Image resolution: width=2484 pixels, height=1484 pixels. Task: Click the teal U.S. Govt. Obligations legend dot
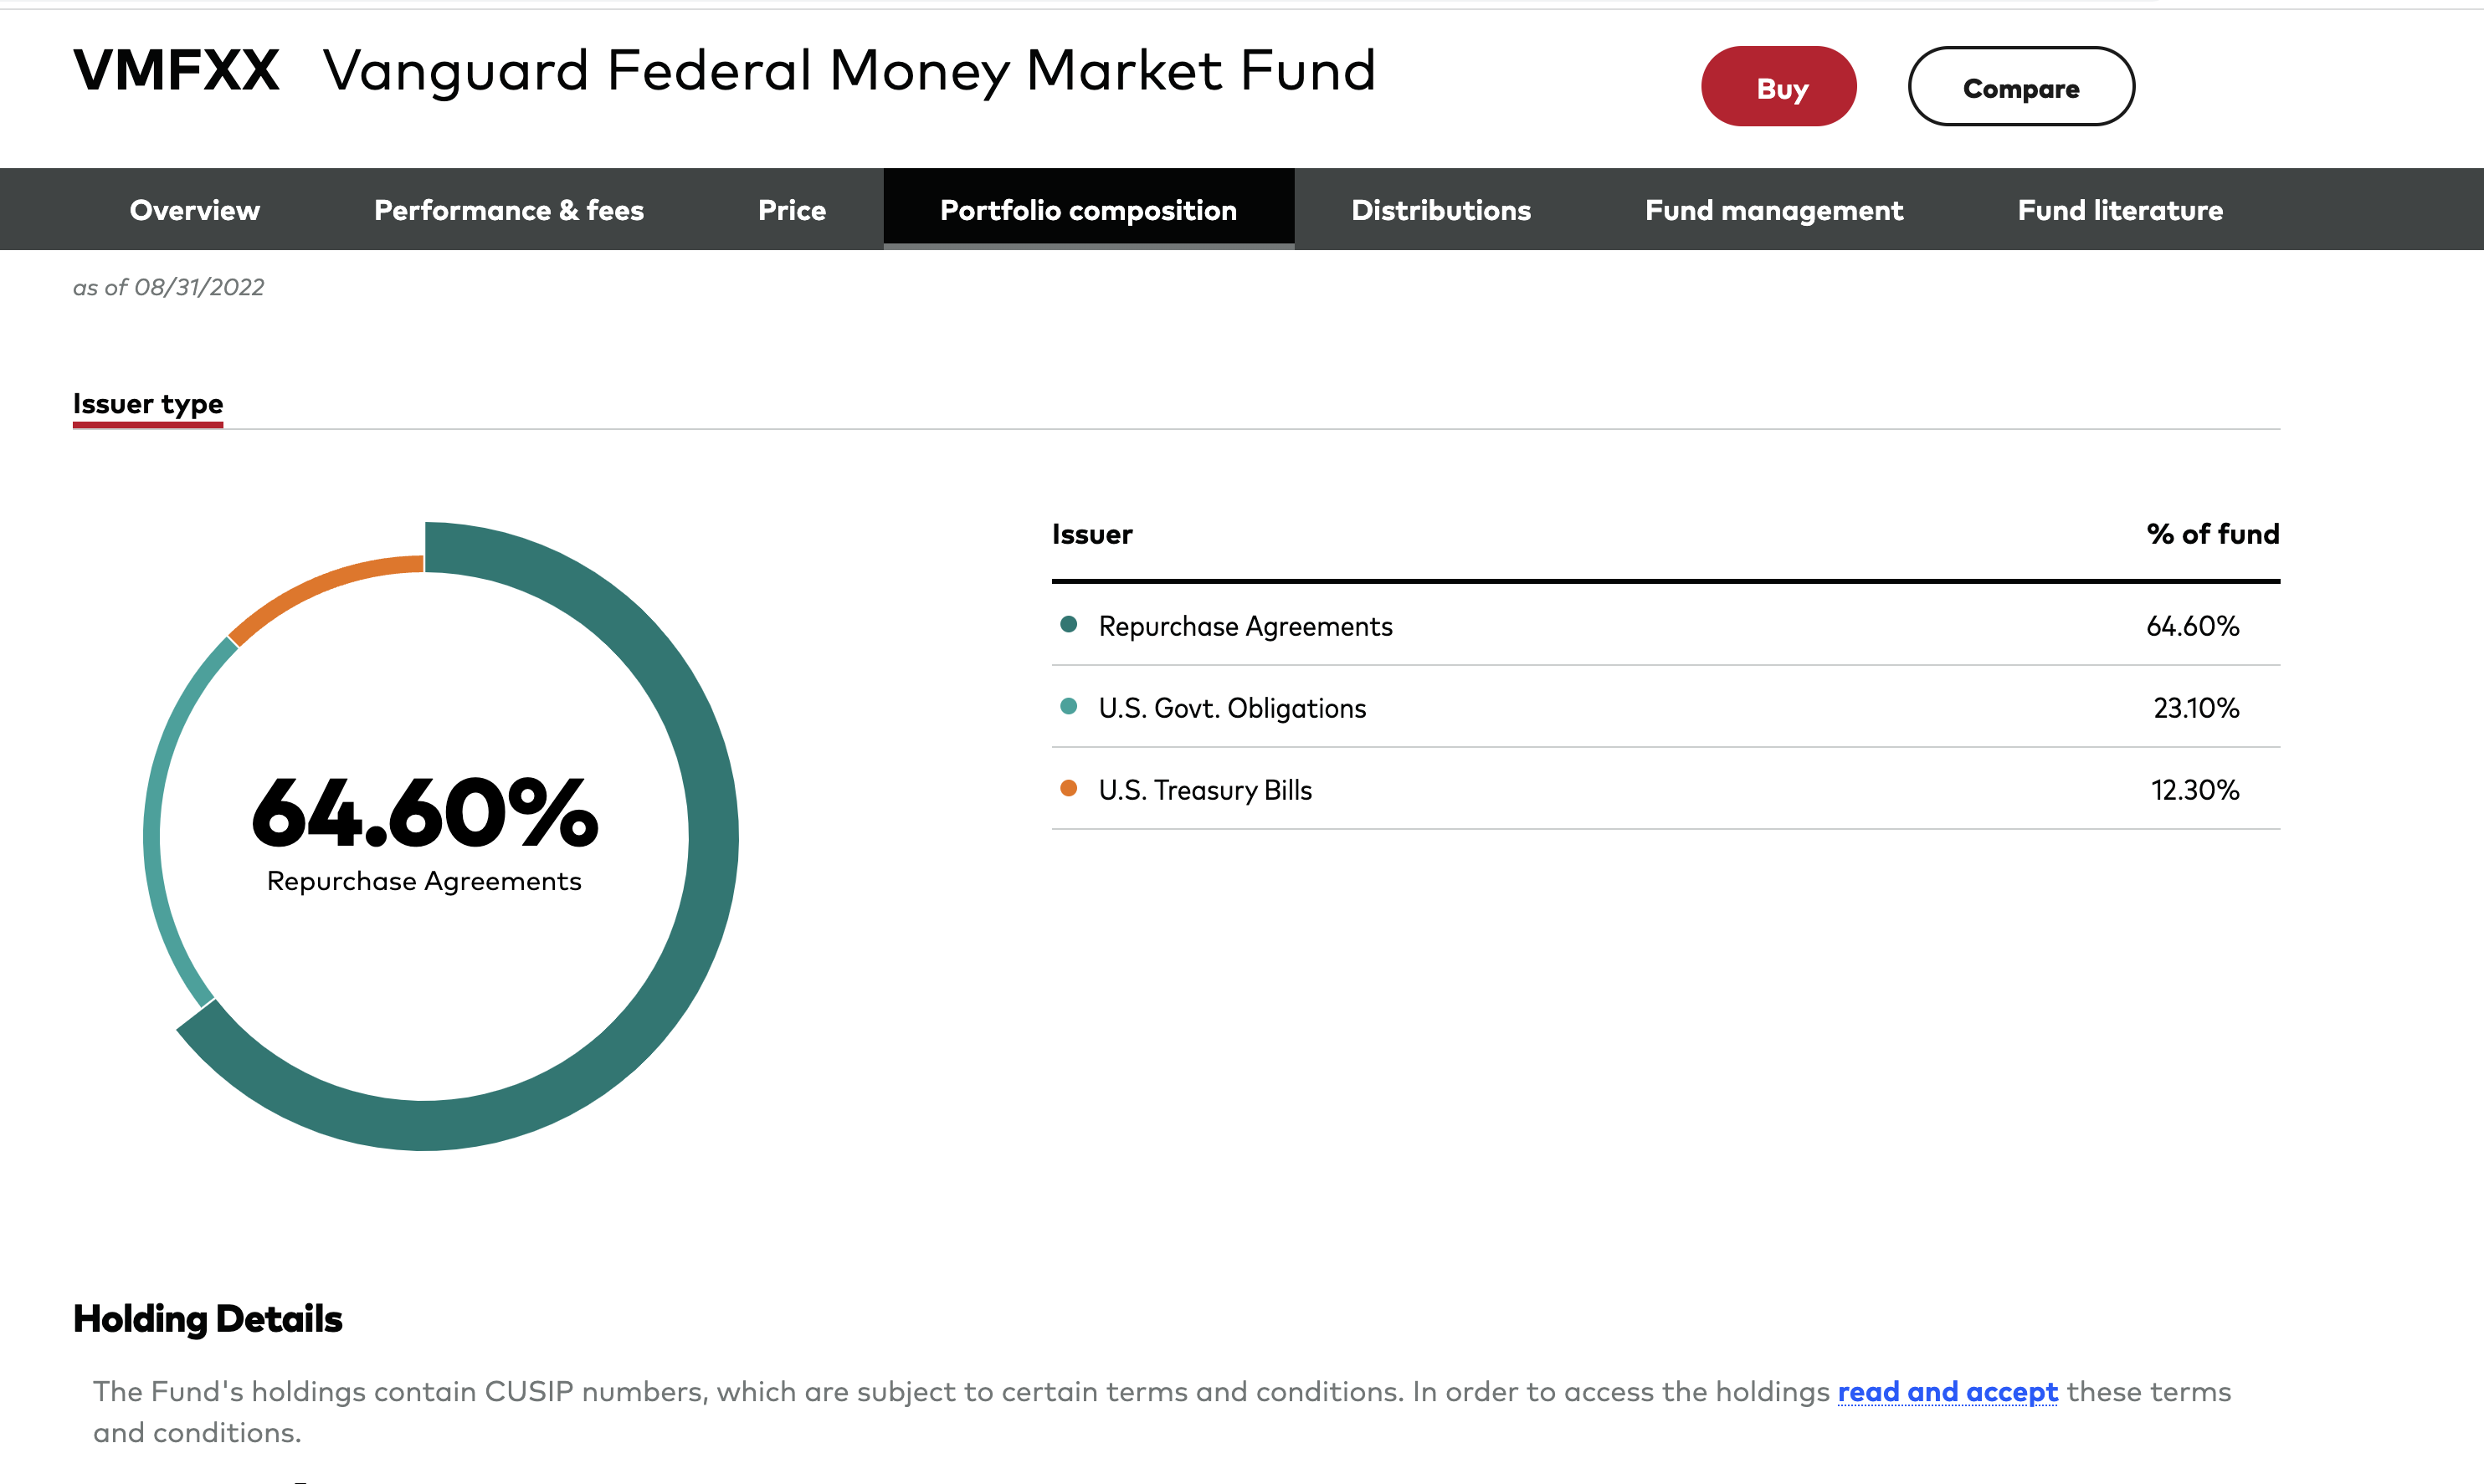[1069, 707]
